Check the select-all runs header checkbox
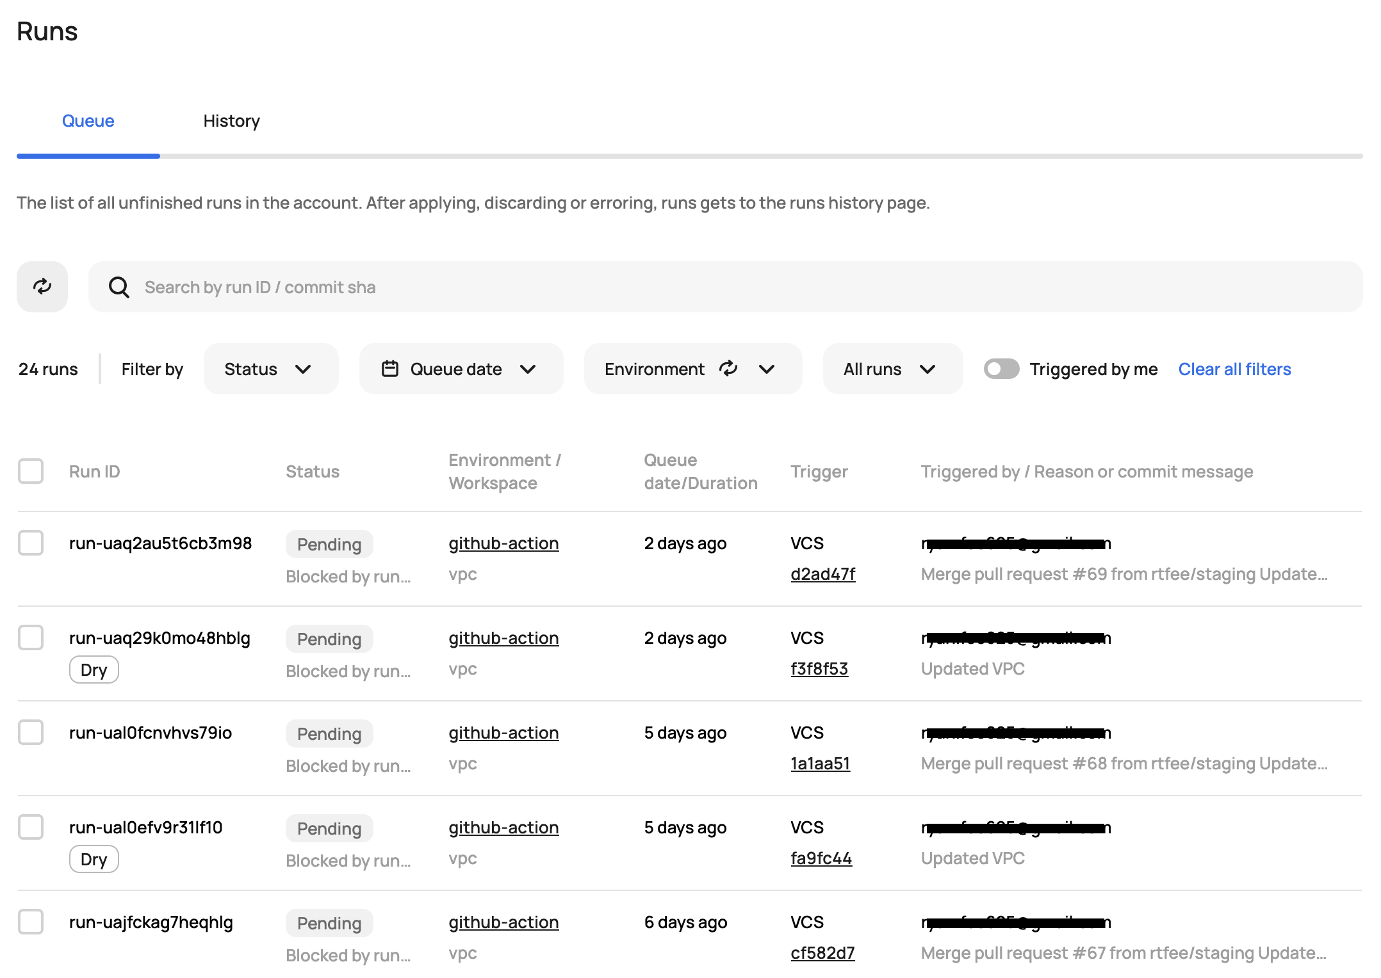This screenshot has width=1381, height=978. (31, 472)
